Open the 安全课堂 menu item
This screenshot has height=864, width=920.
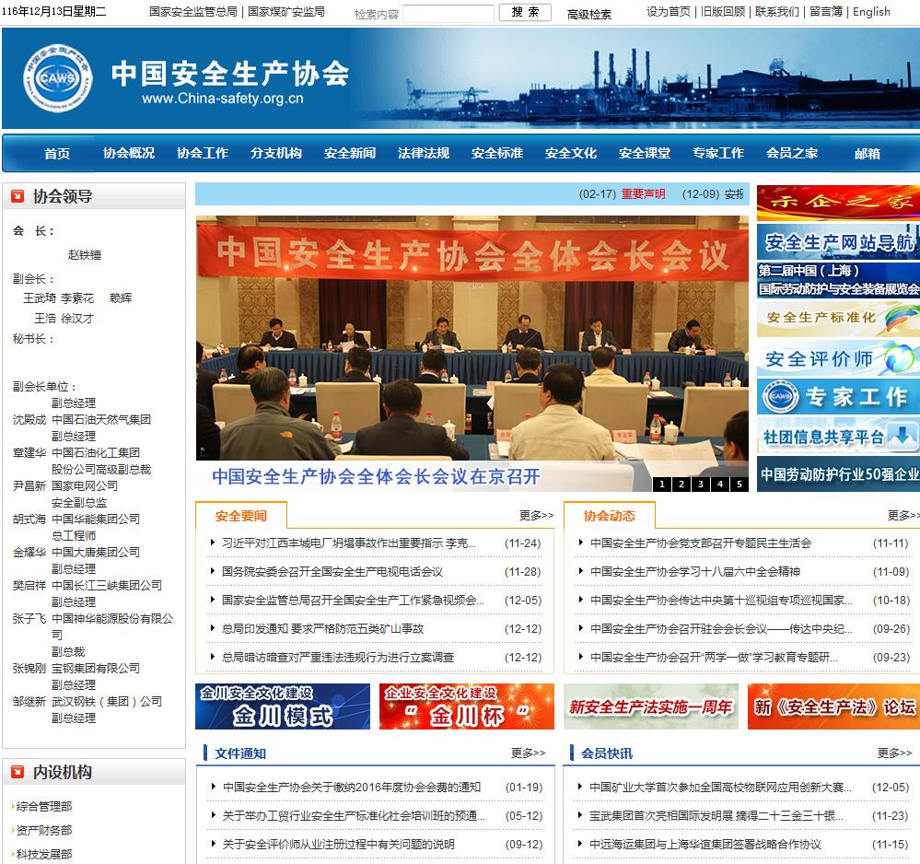[645, 153]
